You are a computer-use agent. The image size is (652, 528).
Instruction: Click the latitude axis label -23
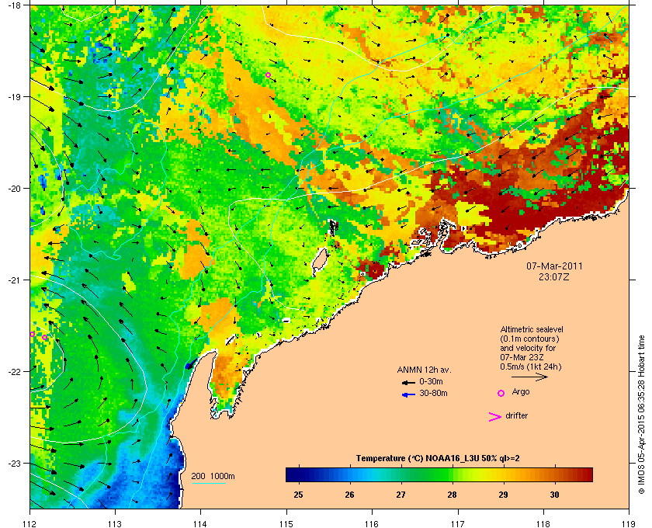click(x=14, y=463)
